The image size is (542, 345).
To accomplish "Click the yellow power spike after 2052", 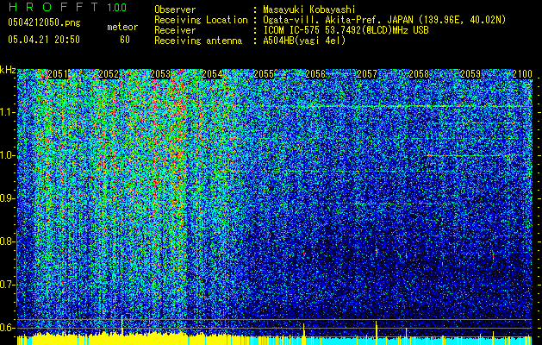I will pos(122,324).
